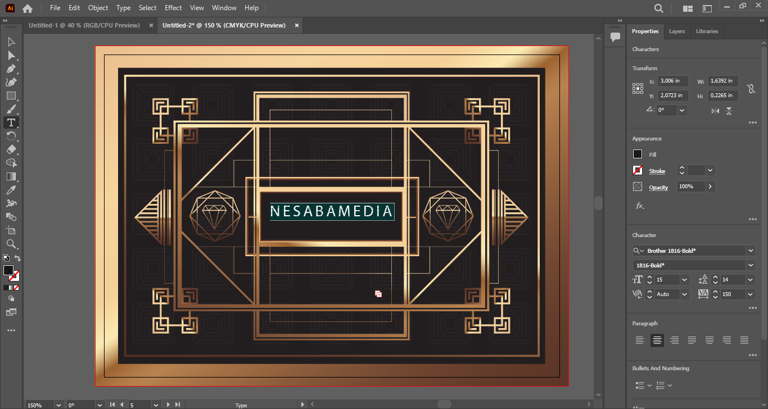
Task: Select the Type tool in toolbar
Action: coord(11,122)
